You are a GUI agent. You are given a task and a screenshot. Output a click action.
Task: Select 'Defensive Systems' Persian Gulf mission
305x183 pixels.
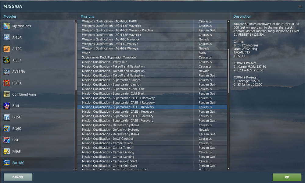[x=152, y=134]
